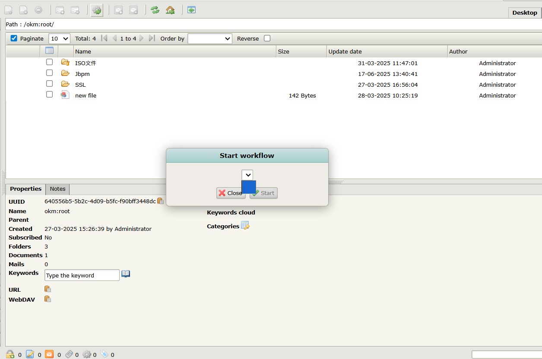542x359 pixels.
Task: Close the Start workflow dialog
Action: pyautogui.click(x=231, y=193)
